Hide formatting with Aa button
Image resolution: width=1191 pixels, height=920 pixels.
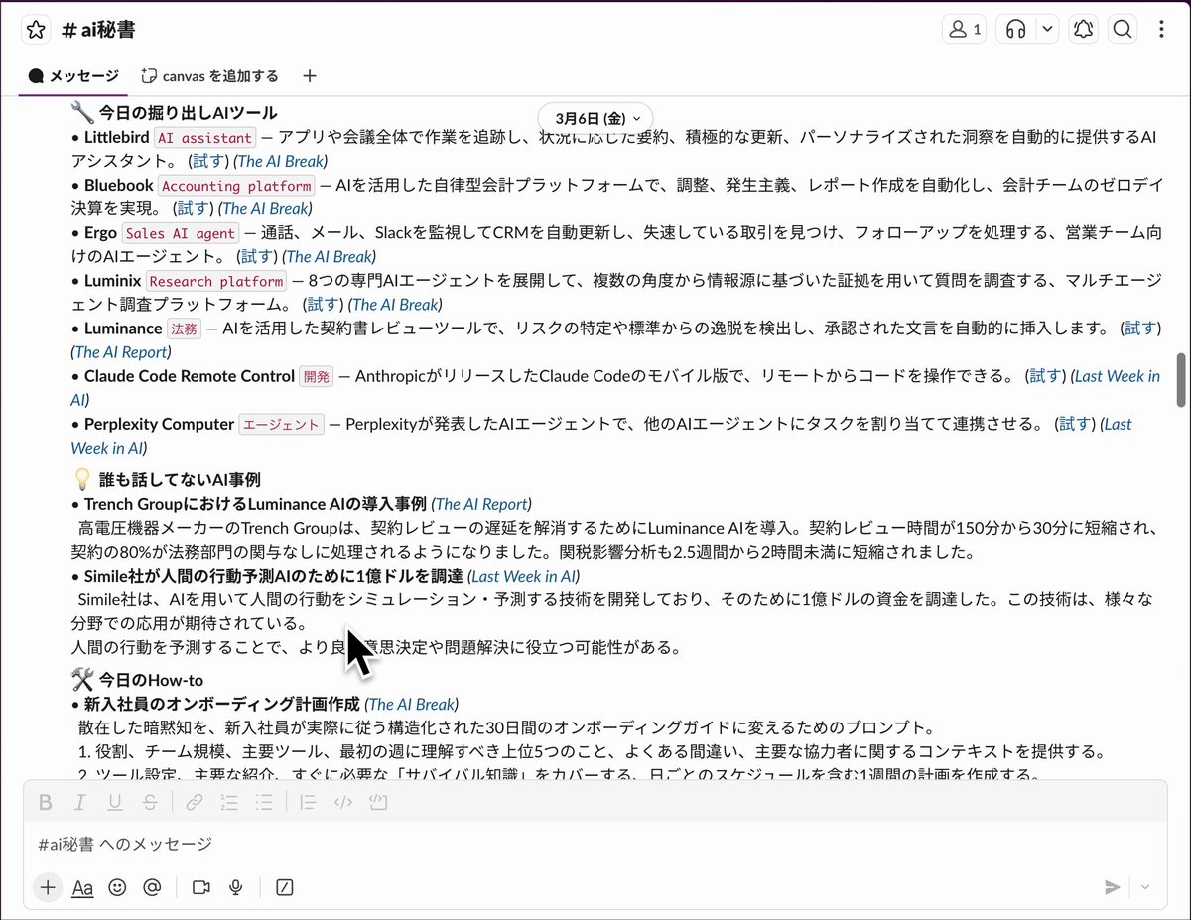(82, 887)
